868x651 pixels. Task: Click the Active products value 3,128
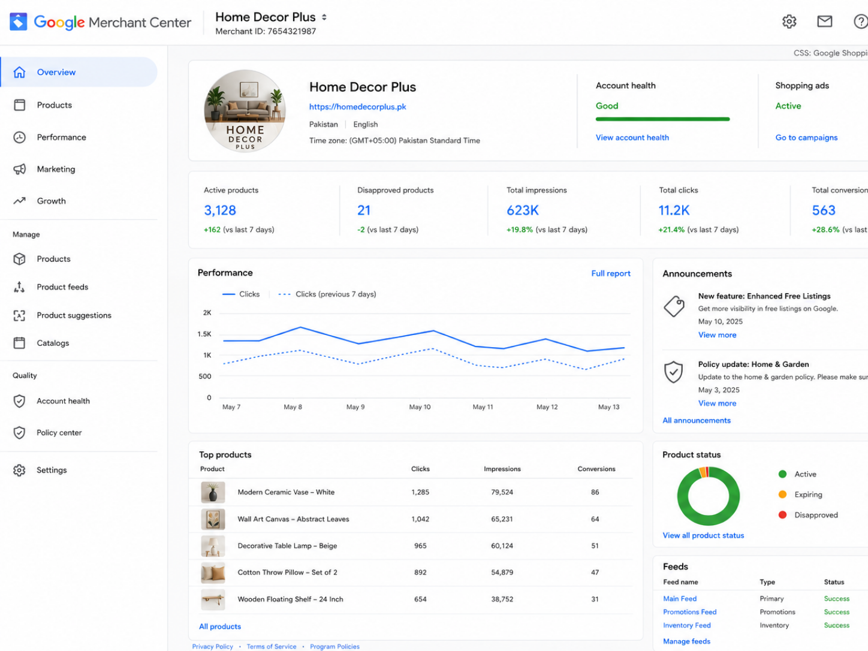(220, 210)
